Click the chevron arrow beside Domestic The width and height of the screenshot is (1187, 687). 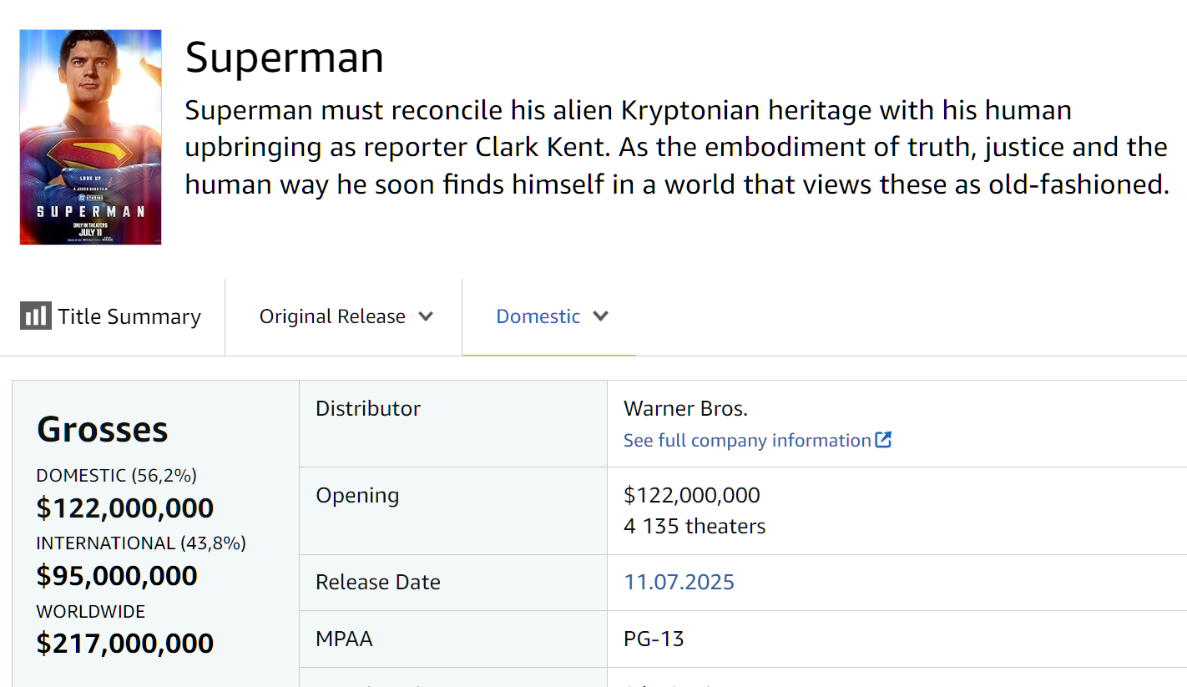click(600, 316)
